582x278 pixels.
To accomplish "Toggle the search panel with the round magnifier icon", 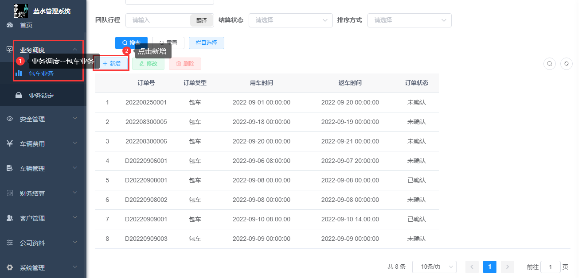I will click(550, 64).
